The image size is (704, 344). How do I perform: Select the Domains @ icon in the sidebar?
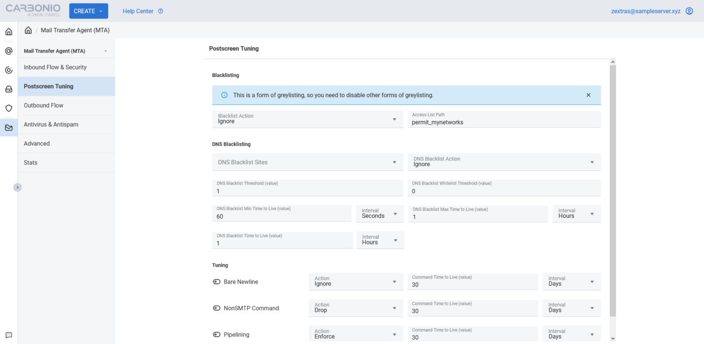click(8, 50)
